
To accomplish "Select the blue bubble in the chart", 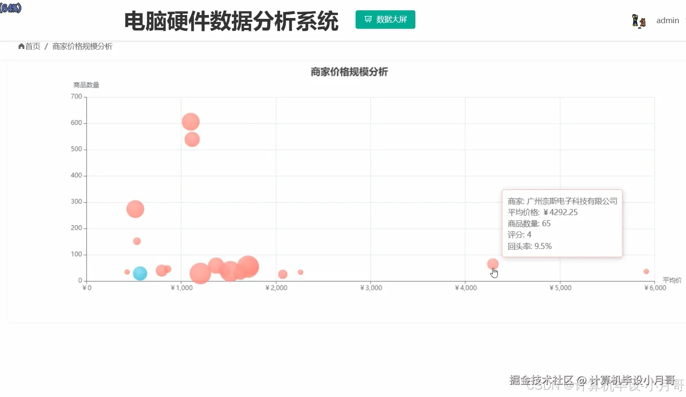I will [140, 273].
